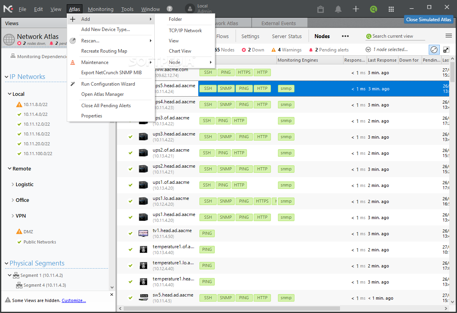Click the fit-to-window circular icon
Viewport: 457px width, 313px height.
pyautogui.click(x=434, y=50)
